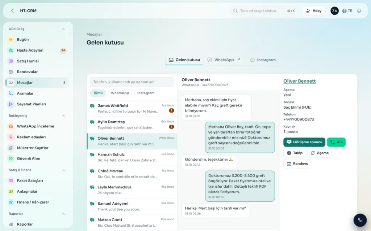This screenshot has width=371, height=231.
Task: Open Finans / Kâr-Zarar section
Action: coord(37,202)
